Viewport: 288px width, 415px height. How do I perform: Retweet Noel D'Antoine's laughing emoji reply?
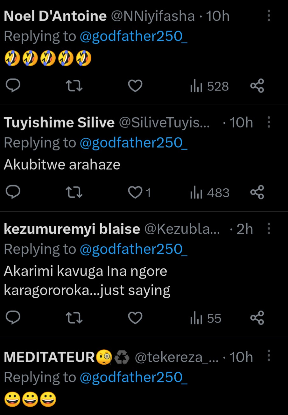point(74,86)
